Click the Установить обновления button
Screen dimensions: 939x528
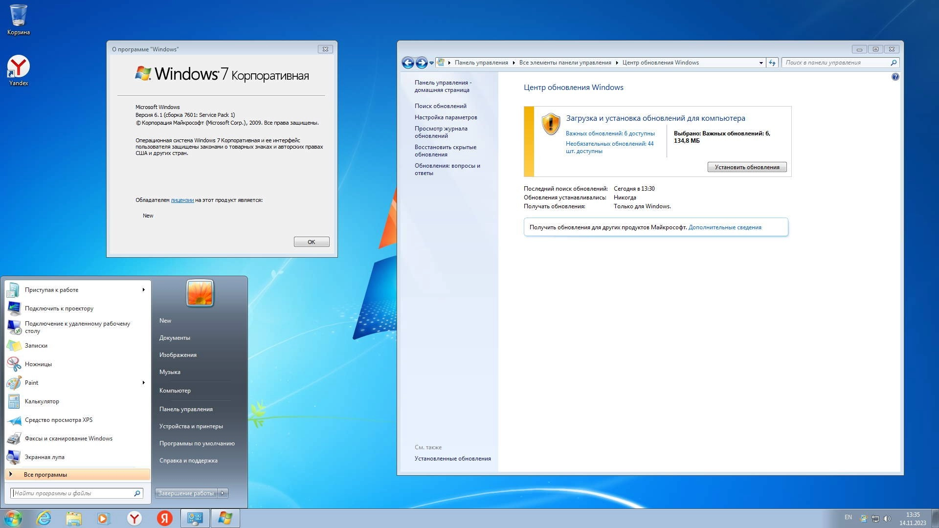pos(747,167)
